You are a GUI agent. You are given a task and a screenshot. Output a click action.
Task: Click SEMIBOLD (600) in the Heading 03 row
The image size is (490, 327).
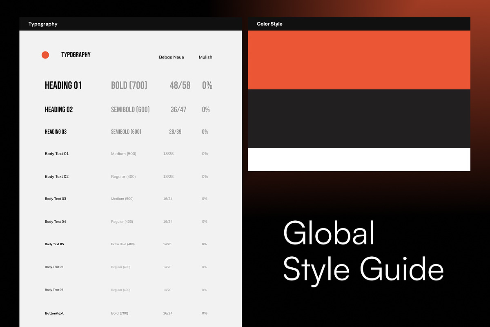click(x=126, y=132)
